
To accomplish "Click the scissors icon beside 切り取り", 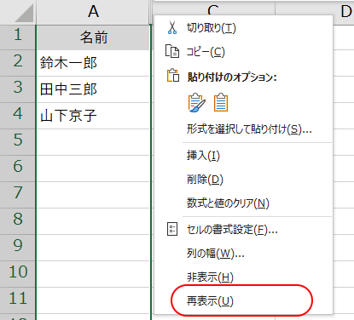I will tap(172, 28).
